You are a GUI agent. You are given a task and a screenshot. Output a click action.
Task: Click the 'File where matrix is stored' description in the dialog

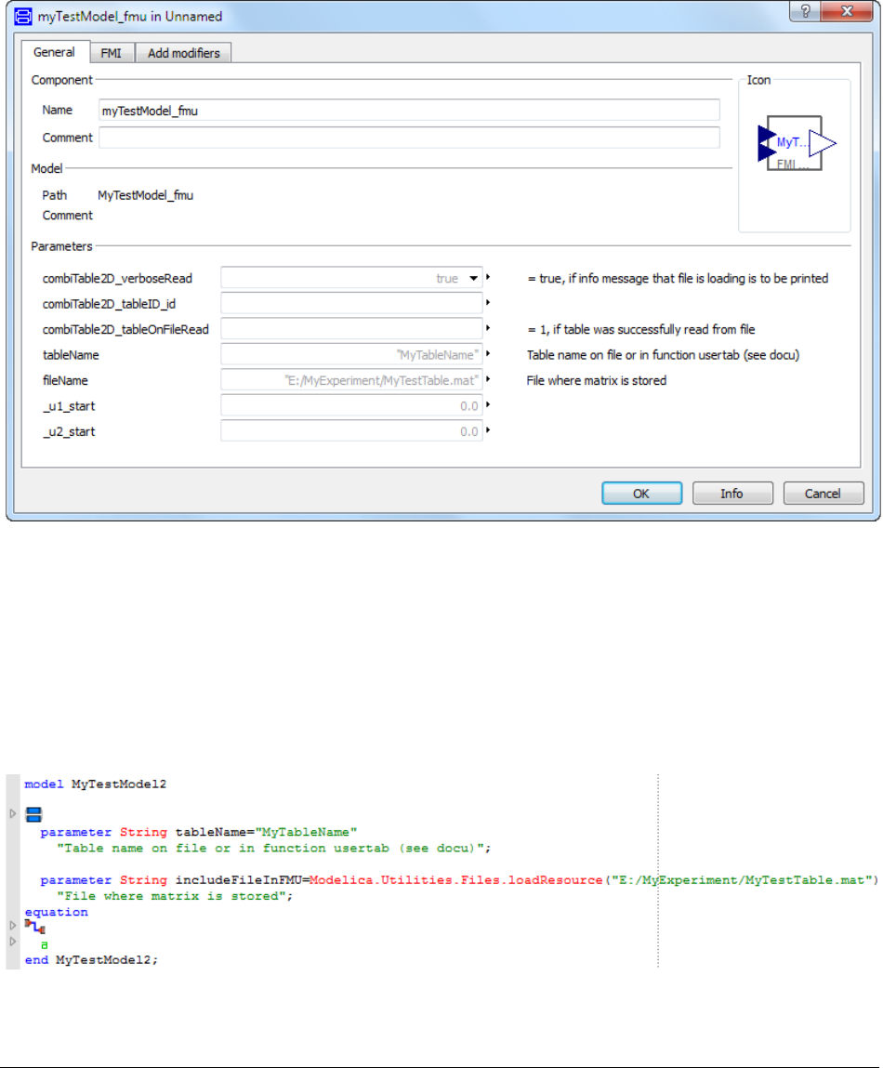coord(596,381)
